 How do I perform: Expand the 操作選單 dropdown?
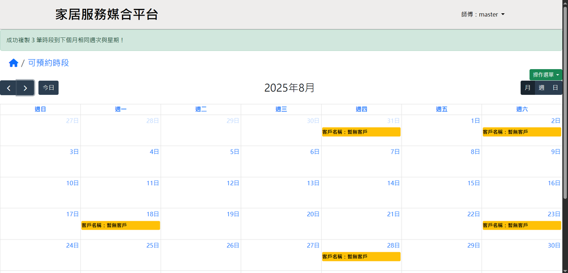click(x=546, y=75)
